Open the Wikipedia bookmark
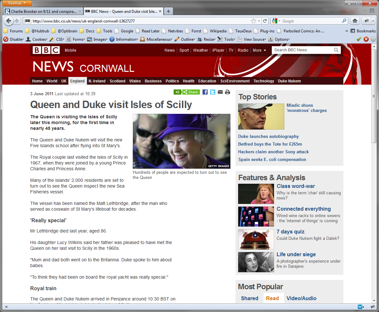Screen dimensions: 379x312 coord(215,31)
